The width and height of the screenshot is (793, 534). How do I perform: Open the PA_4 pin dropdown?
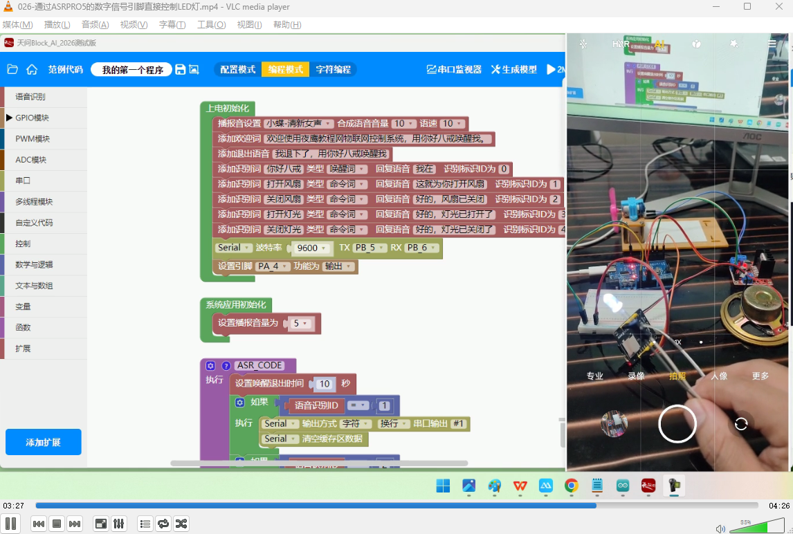(x=273, y=266)
